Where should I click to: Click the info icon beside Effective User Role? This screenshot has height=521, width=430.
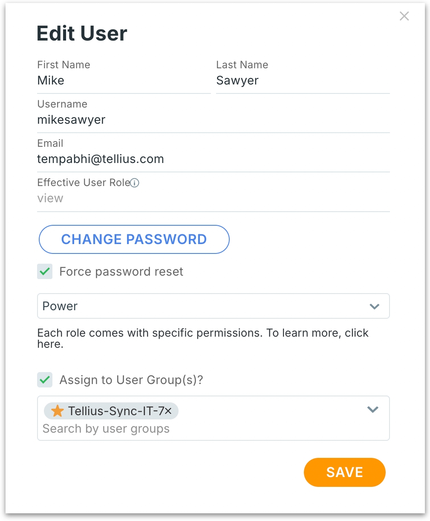point(135,183)
